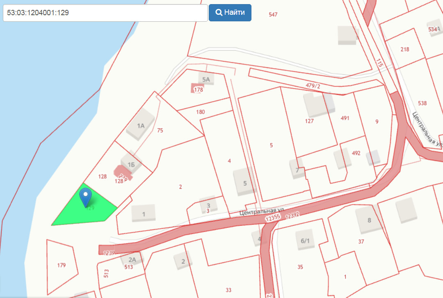
Task: Click the rotated 513 parcel label
Action: click(106, 273)
